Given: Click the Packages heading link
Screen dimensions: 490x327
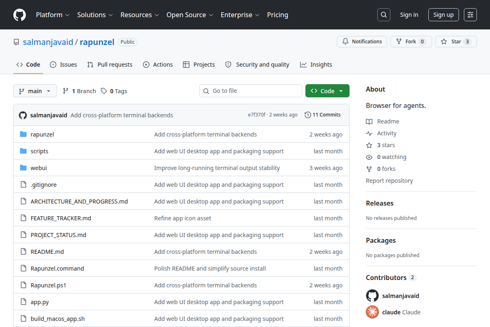Looking at the screenshot, I should pos(381,240).
